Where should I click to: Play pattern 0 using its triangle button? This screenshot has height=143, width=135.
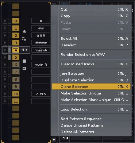coord(5,21)
